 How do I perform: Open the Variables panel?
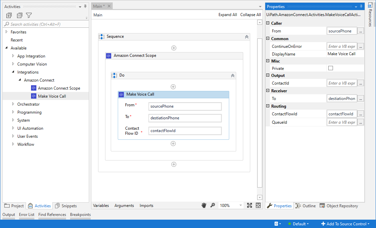tap(101, 206)
